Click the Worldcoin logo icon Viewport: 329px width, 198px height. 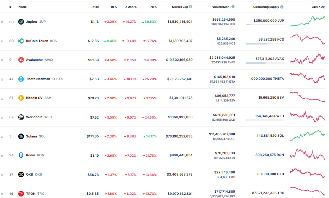tap(21, 117)
